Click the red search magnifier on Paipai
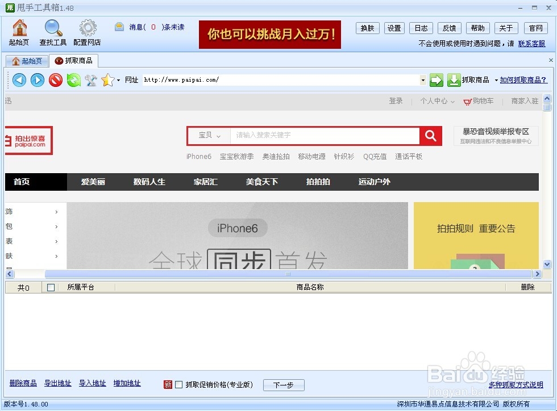Image resolution: width=557 pixels, height=411 pixels. coord(431,136)
